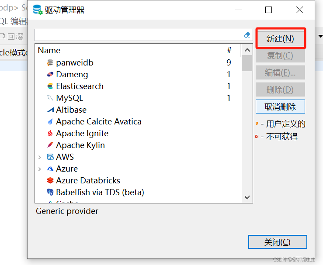Viewport: 323px width, 265px height.
Task: Click the 删除(D) button
Action: click(x=280, y=89)
